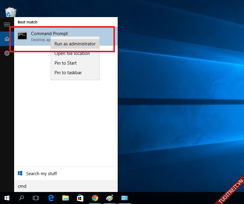Open search settings gear icon
Screen dimensions: 244x204
pyautogui.click(x=7, y=53)
